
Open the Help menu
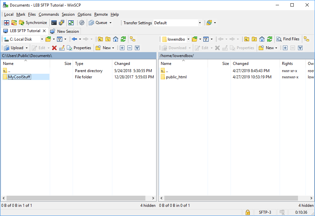pyautogui.click(x=115, y=14)
